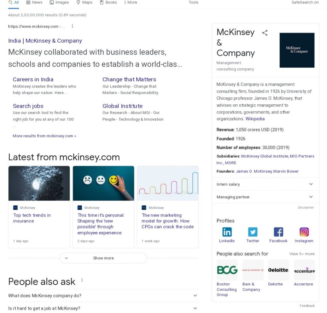Image resolution: width=327 pixels, height=313 pixels.
Task: Open the Change that Matters sitelink
Action: point(129,79)
